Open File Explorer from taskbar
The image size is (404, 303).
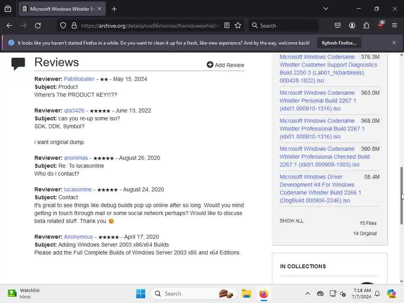[x=246, y=294]
